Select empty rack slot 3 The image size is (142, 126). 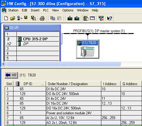point(32,49)
